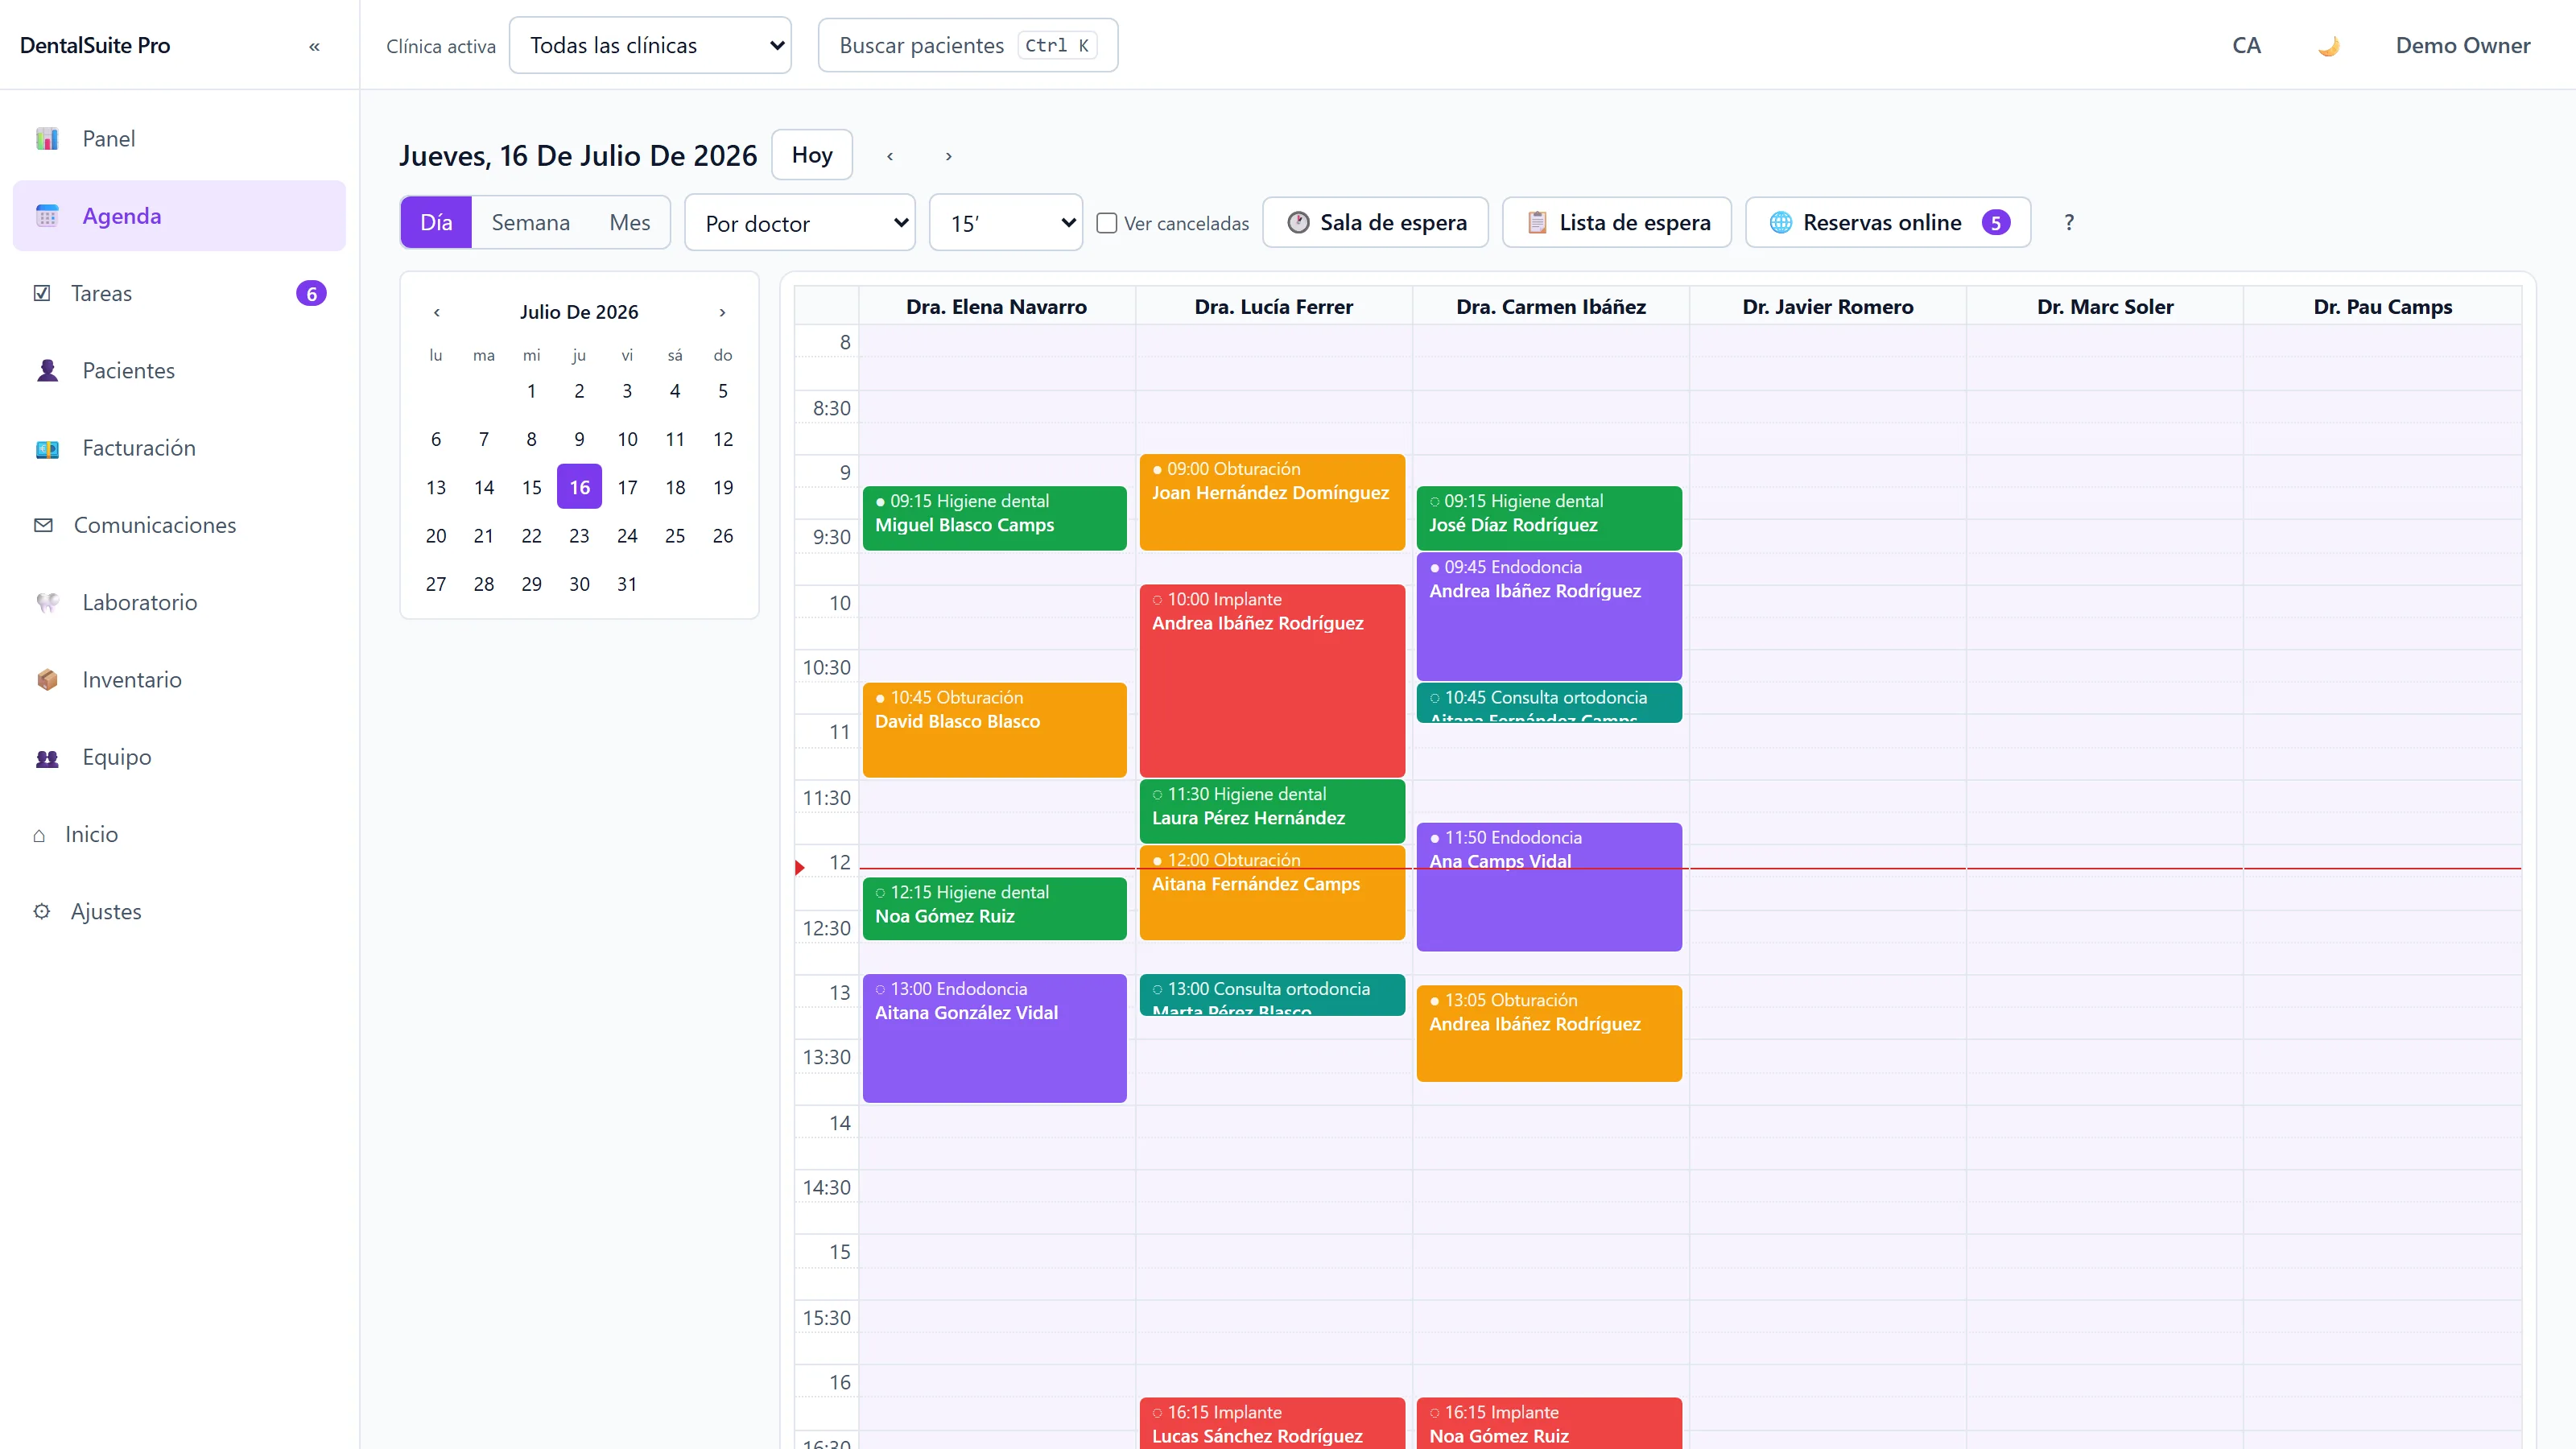The width and height of the screenshot is (2576, 1449).
Task: Switch to Mes view tab
Action: (x=630, y=222)
